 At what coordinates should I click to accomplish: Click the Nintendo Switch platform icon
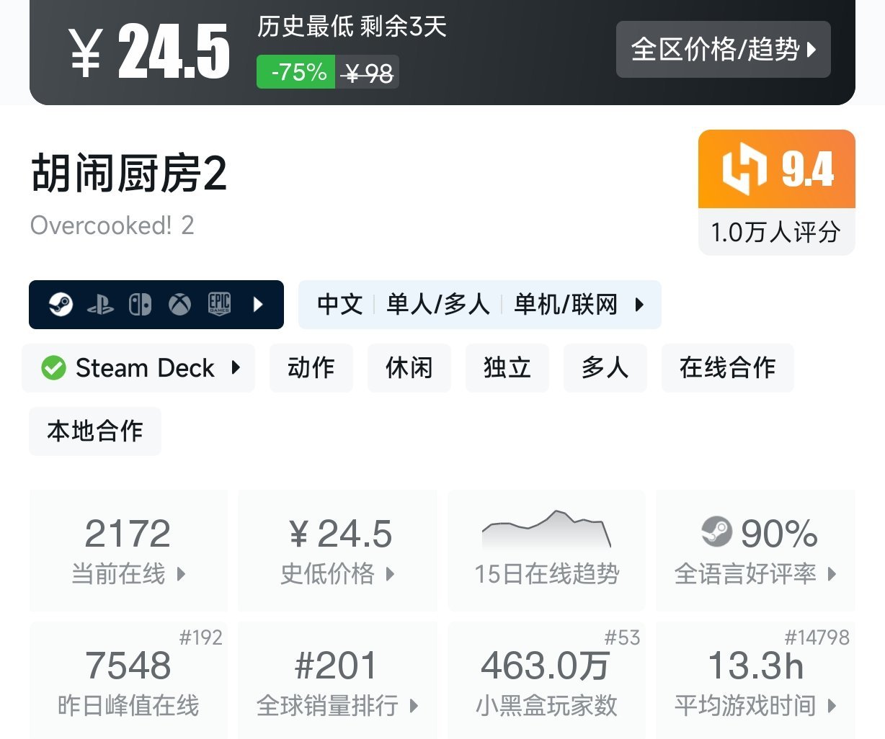pyautogui.click(x=141, y=305)
